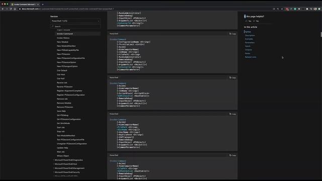
Task: Open Stop-Job in the sidebar
Action: pos(61,131)
